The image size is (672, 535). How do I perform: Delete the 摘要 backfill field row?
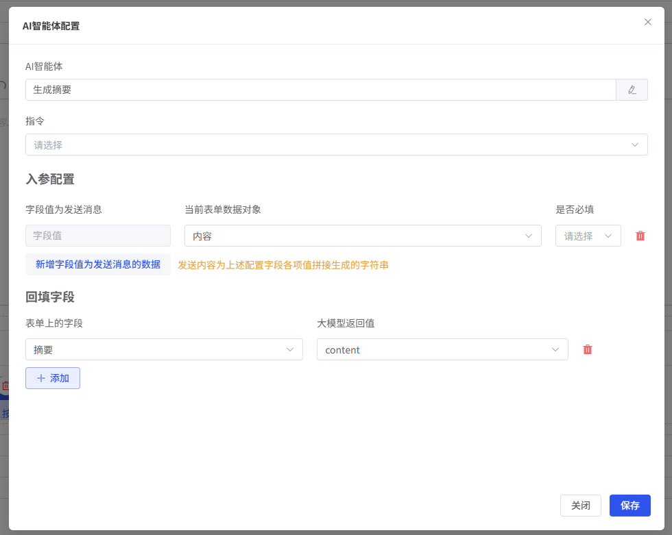click(588, 349)
